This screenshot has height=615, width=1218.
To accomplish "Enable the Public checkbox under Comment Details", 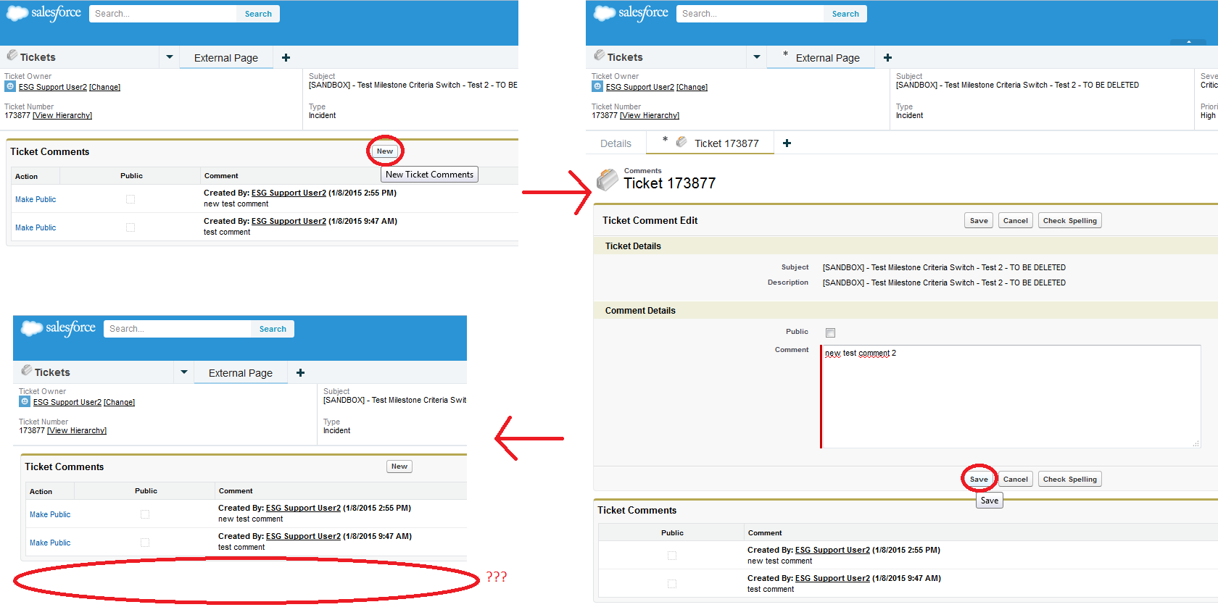I will tap(830, 332).
